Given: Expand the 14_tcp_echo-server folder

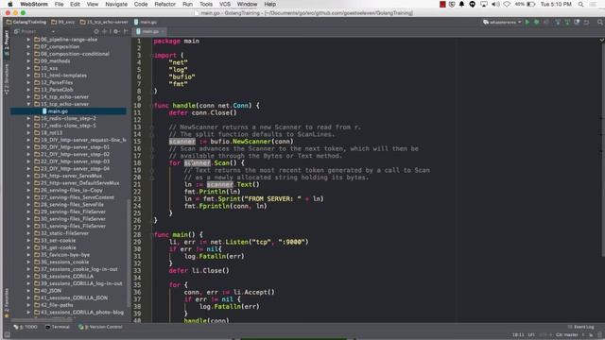Looking at the screenshot, I should tap(28, 96).
